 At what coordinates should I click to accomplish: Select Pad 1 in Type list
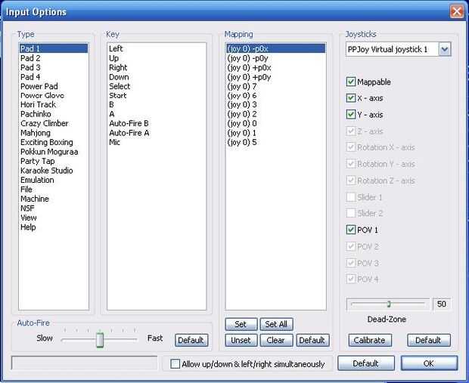tap(54, 48)
